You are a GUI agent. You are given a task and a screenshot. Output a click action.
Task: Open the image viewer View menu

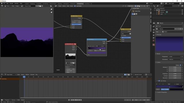[x=13, y=6]
